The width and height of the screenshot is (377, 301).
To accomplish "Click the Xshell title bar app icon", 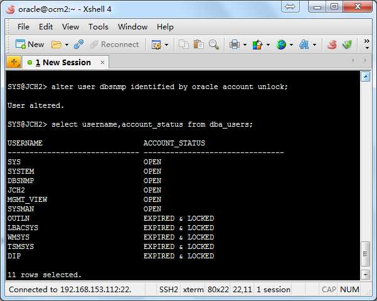I will click(10, 9).
